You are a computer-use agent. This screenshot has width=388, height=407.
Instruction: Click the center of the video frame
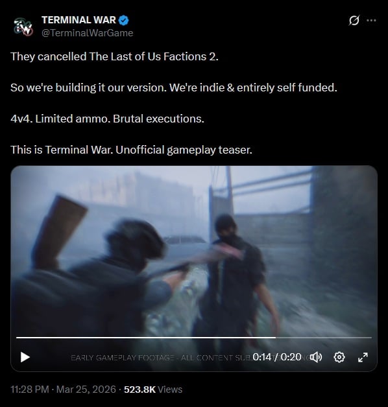pyautogui.click(x=194, y=269)
